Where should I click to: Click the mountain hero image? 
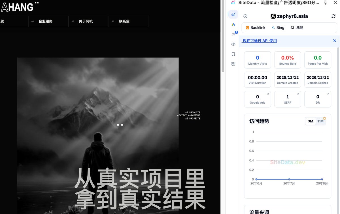click(x=98, y=136)
